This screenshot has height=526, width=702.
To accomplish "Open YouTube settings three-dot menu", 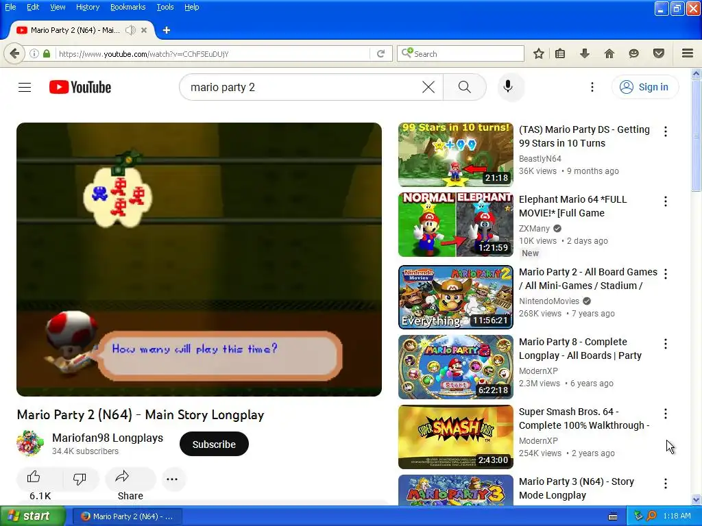I will [x=592, y=87].
